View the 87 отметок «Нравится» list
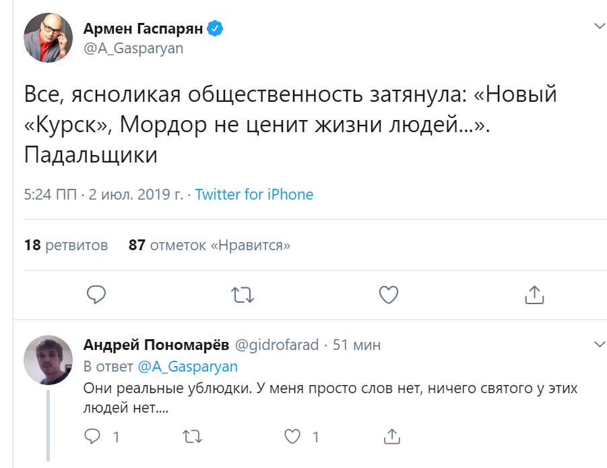The image size is (607, 468). tap(210, 245)
